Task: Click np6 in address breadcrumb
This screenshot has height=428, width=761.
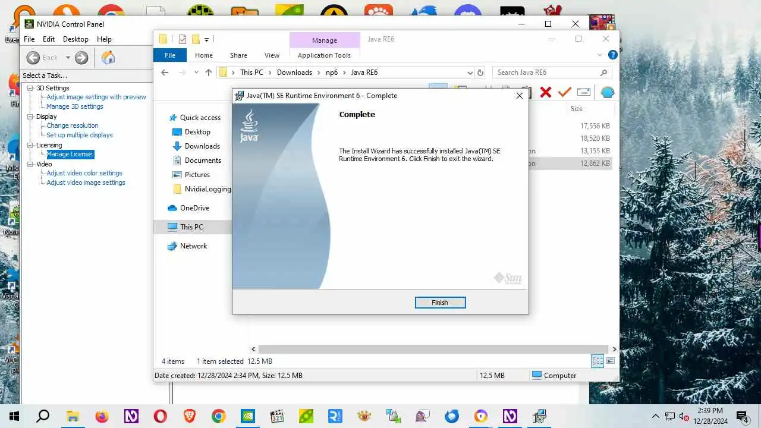Action: tap(332, 73)
